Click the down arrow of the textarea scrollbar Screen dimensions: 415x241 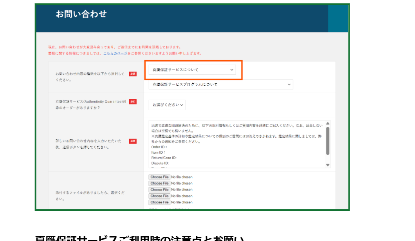coord(328,164)
